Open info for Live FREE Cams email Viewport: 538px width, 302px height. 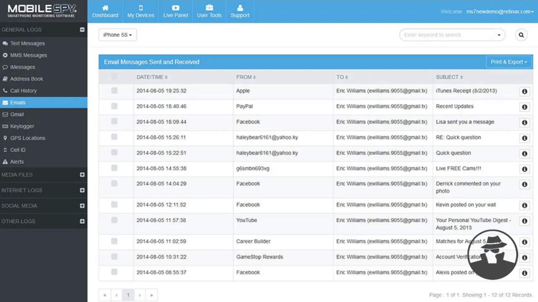tap(524, 169)
